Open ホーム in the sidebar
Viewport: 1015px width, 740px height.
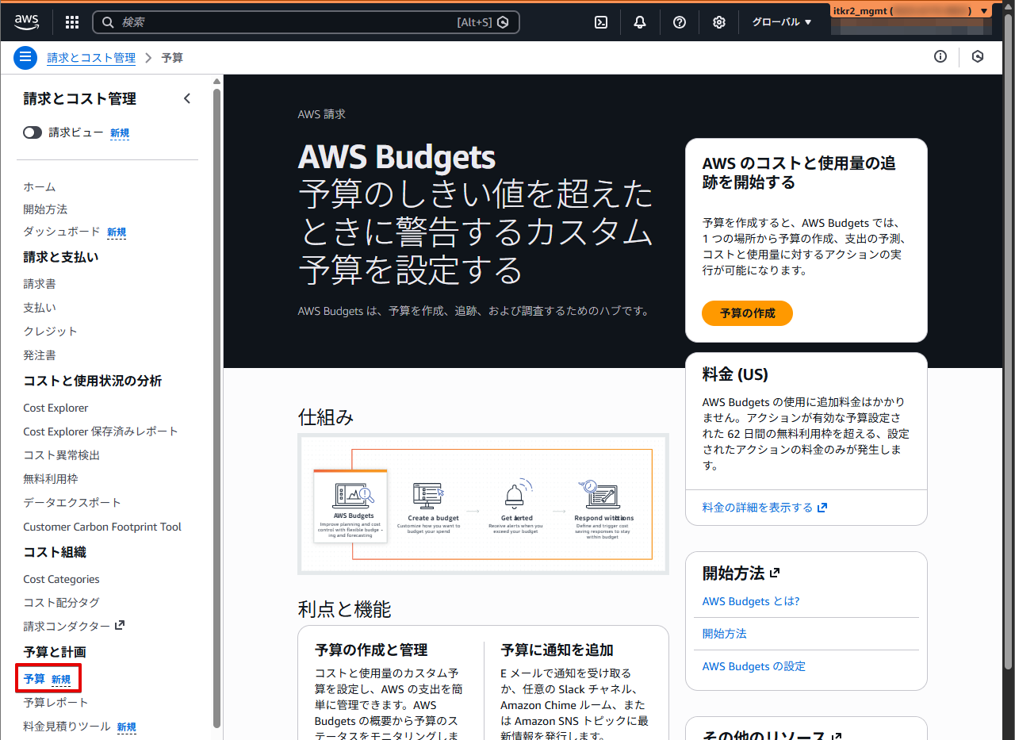40,186
